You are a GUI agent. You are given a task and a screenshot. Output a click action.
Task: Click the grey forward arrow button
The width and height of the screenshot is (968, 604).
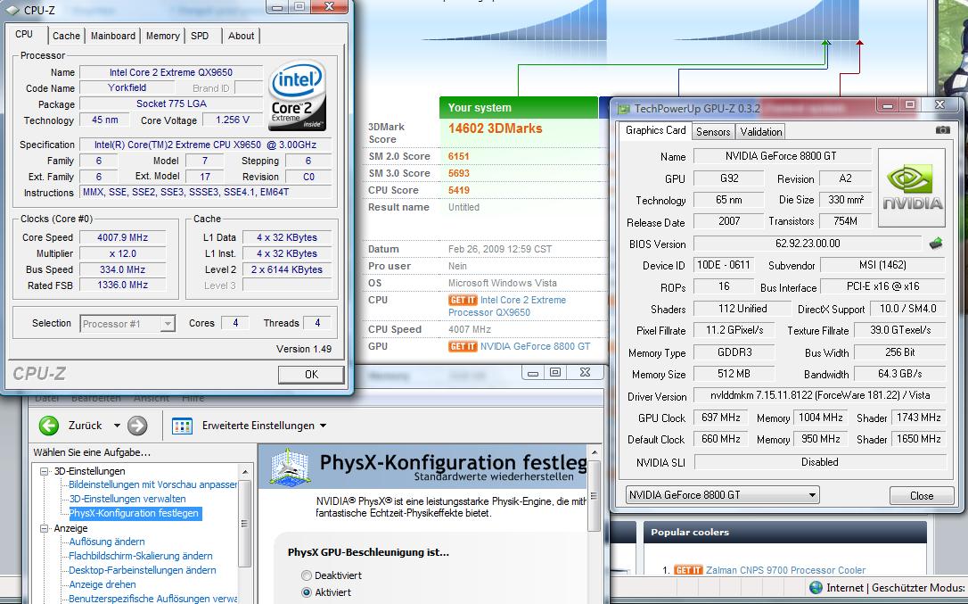tap(137, 426)
